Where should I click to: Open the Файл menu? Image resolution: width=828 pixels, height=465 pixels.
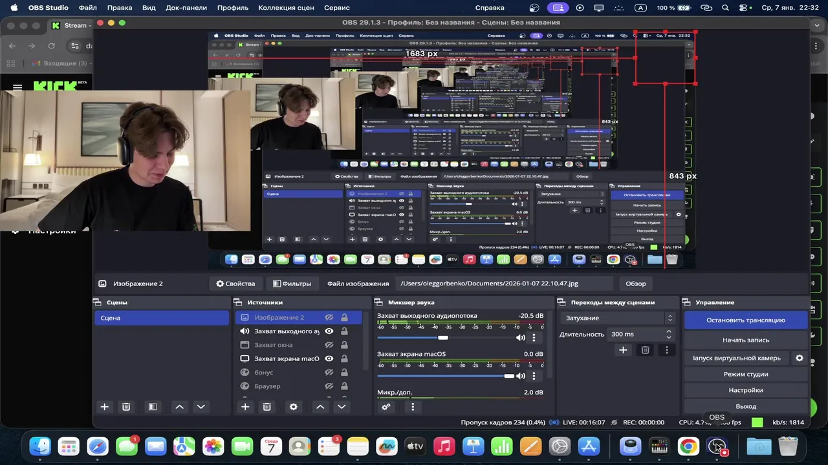[88, 8]
